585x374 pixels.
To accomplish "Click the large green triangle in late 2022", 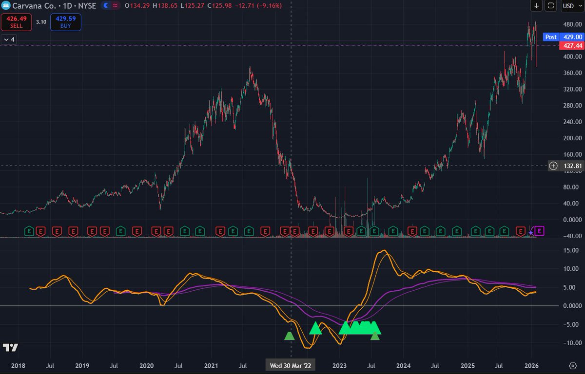I will (x=315, y=328).
